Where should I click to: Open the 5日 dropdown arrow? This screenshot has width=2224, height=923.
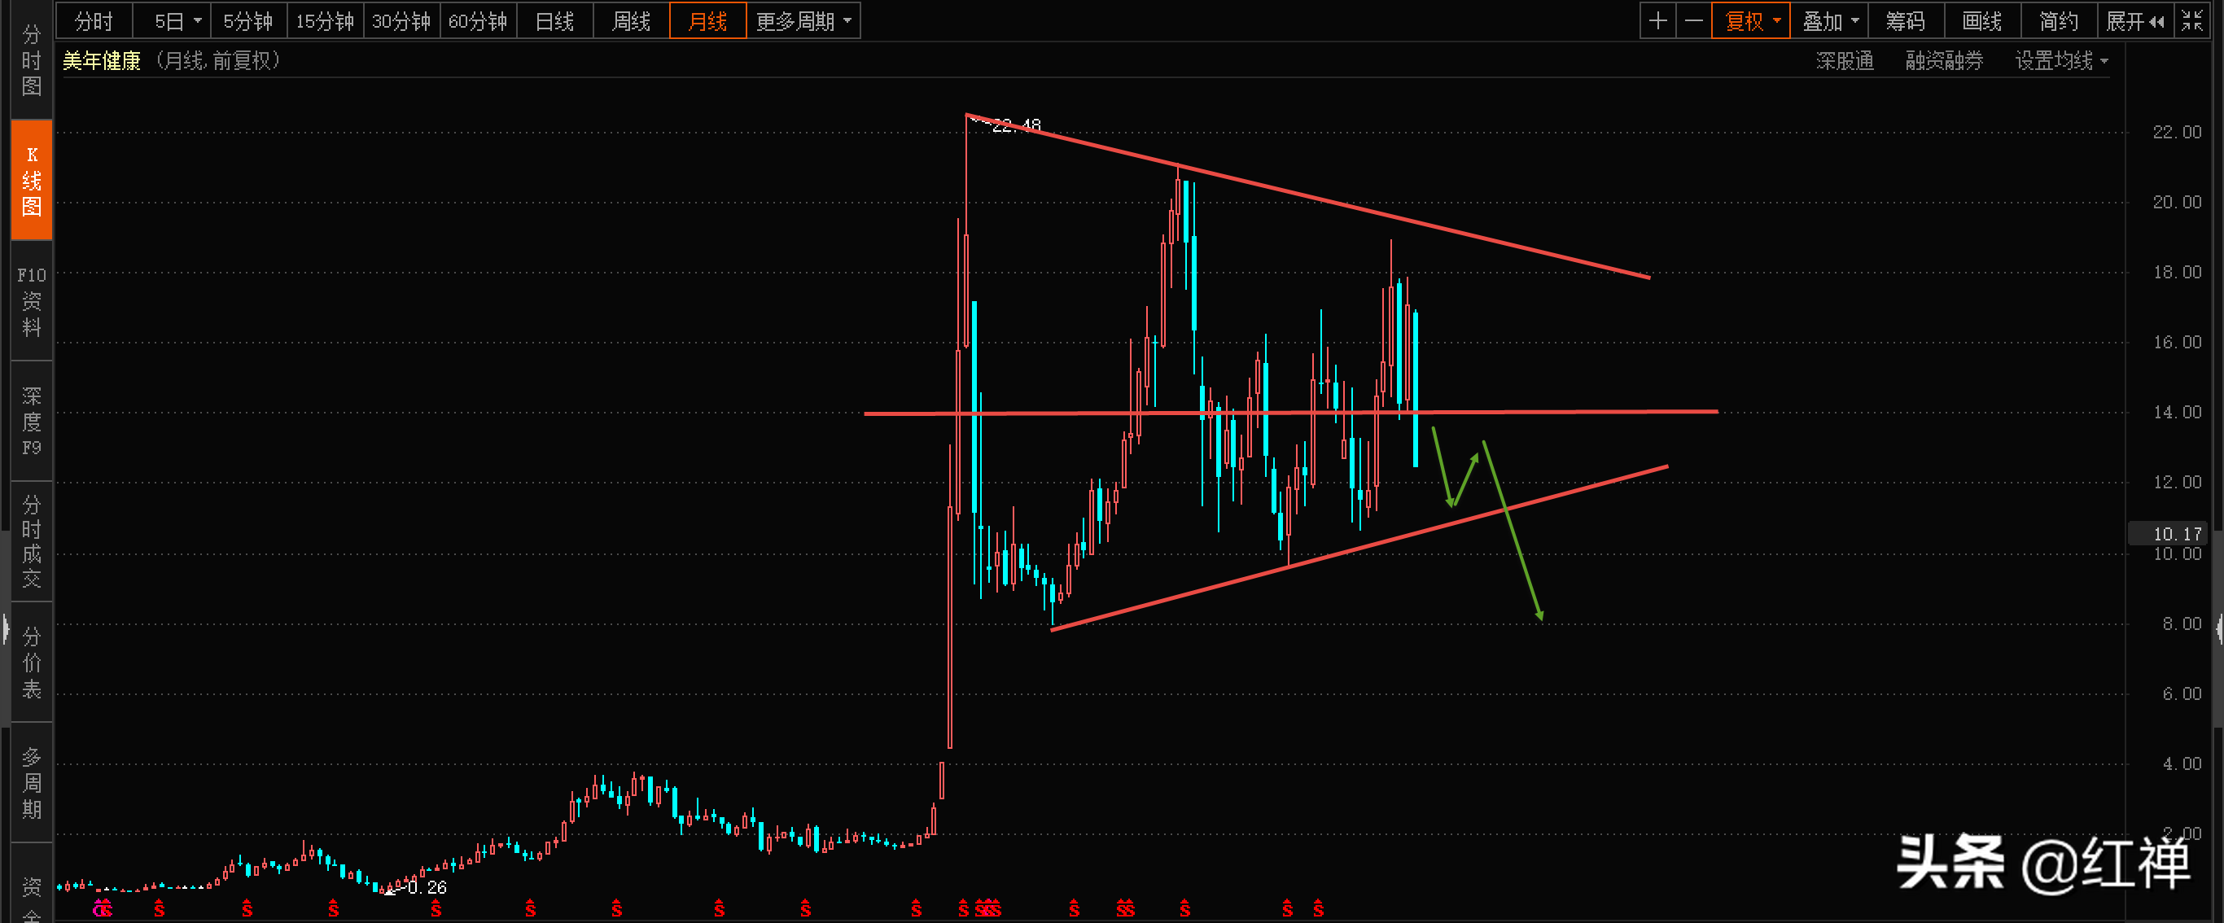(198, 20)
